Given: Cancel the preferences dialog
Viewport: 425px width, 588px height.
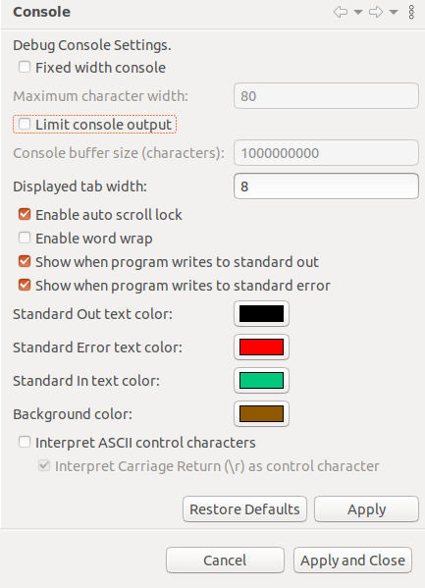Looking at the screenshot, I should (225, 560).
